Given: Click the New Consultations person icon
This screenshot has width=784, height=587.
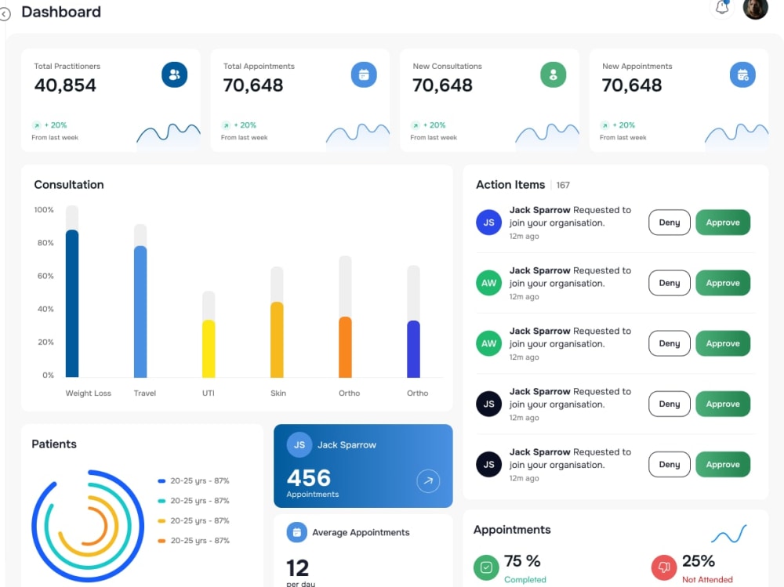Looking at the screenshot, I should click(x=553, y=74).
